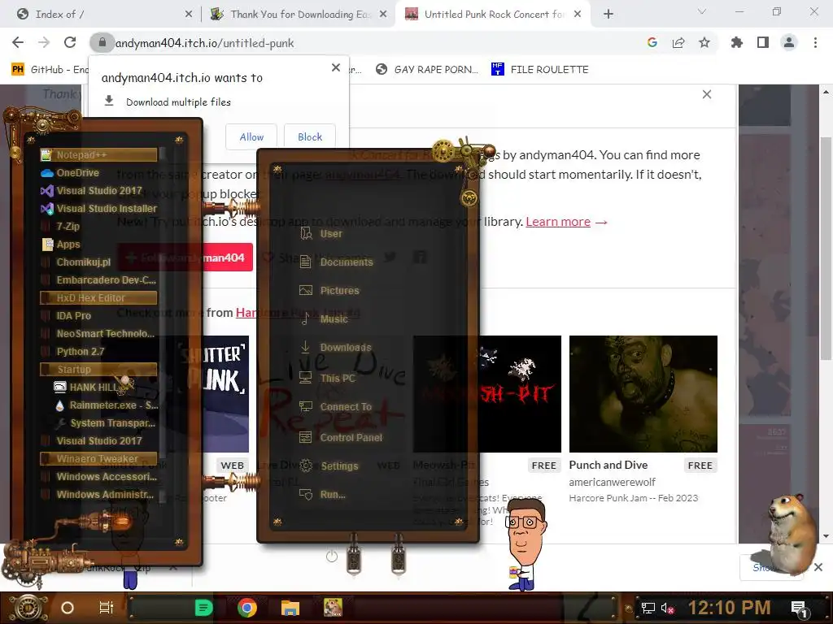The image size is (833, 624).
Task: Collapse the Winaero Tweaker folder
Action: [x=98, y=458]
